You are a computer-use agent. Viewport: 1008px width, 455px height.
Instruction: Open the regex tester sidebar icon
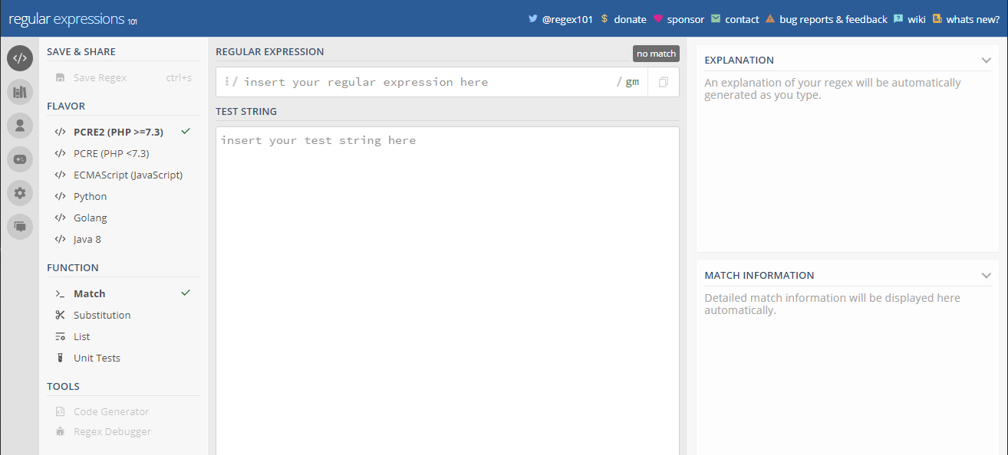point(20,57)
